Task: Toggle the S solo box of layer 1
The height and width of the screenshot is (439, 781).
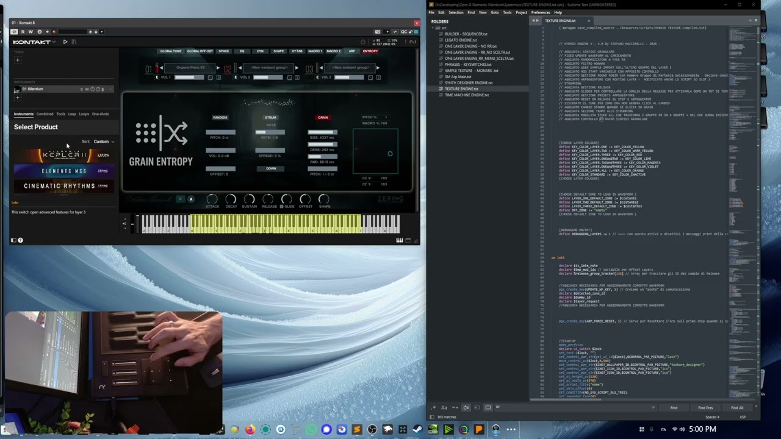Action: coord(218,77)
